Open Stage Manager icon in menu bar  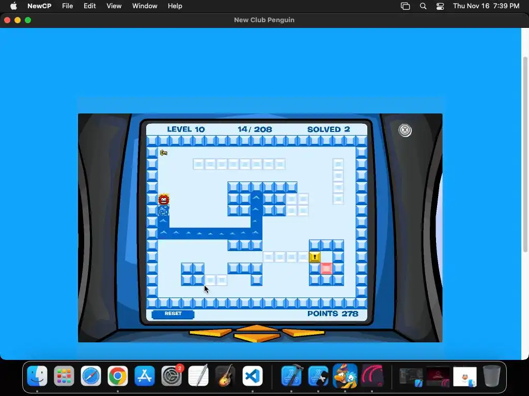405,6
